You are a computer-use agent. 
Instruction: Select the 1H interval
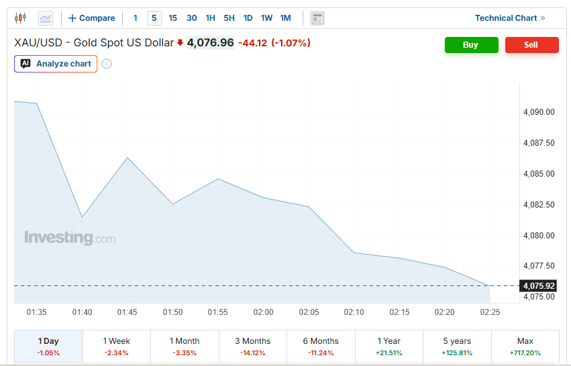(210, 18)
